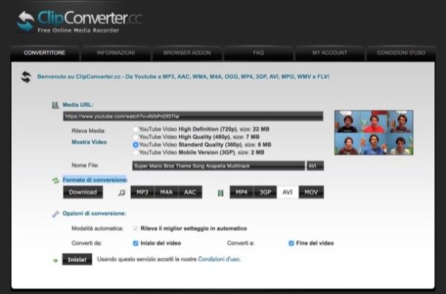Screen dimensions: 446x294
Task: Toggle Rileva il miglior settaggio checkbox
Action: coord(136,229)
